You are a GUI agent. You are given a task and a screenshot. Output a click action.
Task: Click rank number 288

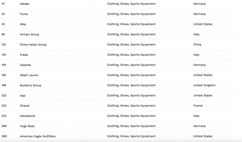point(4,136)
